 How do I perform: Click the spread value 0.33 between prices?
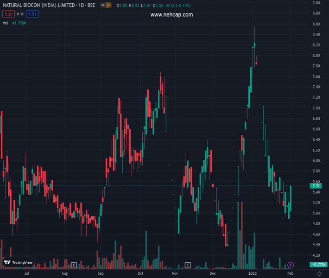click(20, 14)
